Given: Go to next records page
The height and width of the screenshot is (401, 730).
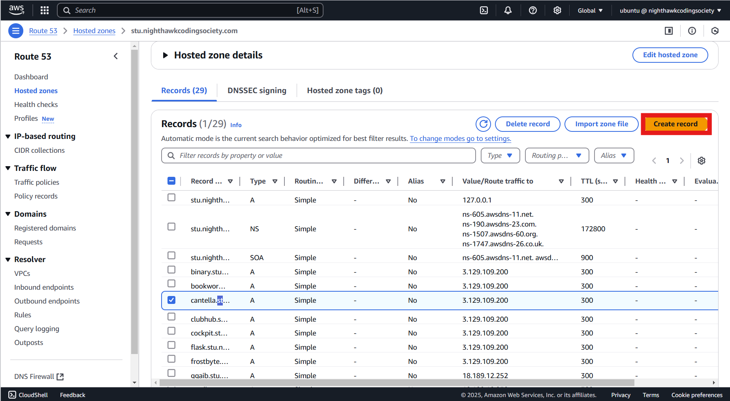Looking at the screenshot, I should pyautogui.click(x=681, y=161).
